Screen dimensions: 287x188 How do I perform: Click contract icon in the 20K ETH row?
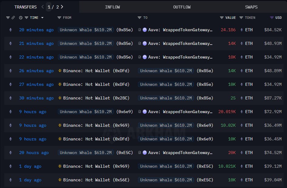[x=139, y=153]
